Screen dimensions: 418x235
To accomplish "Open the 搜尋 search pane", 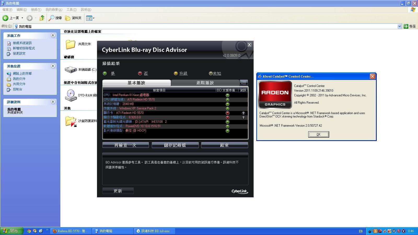I will [55, 18].
